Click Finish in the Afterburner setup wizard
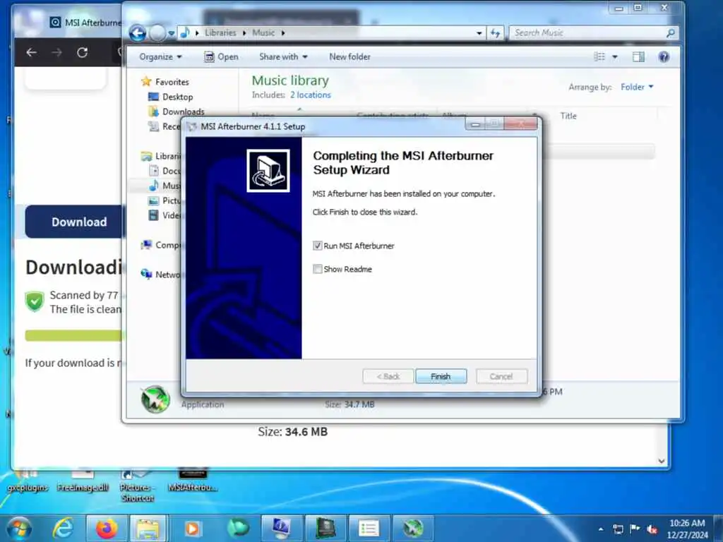The width and height of the screenshot is (723, 542). tap(441, 376)
